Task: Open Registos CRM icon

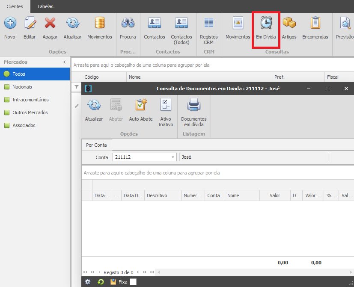Action: pyautogui.click(x=208, y=23)
